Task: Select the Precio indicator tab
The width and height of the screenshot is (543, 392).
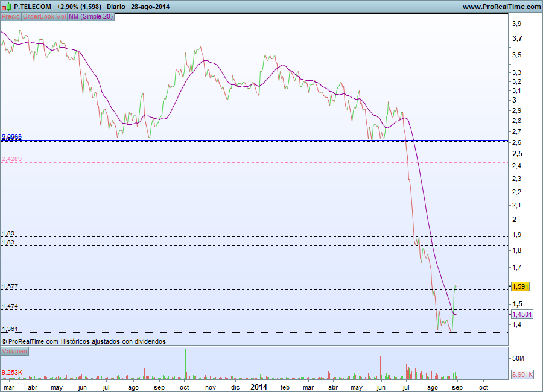Action: (x=11, y=17)
